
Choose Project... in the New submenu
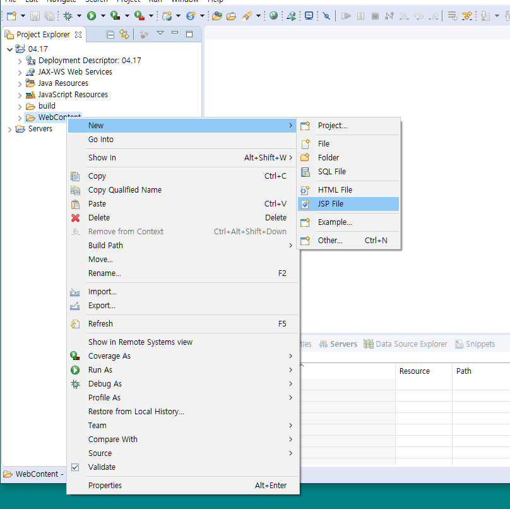[x=348, y=125]
